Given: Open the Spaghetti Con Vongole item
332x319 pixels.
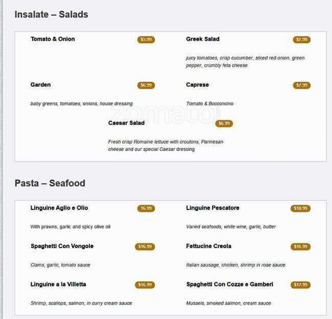Looking at the screenshot, I should 62,246.
